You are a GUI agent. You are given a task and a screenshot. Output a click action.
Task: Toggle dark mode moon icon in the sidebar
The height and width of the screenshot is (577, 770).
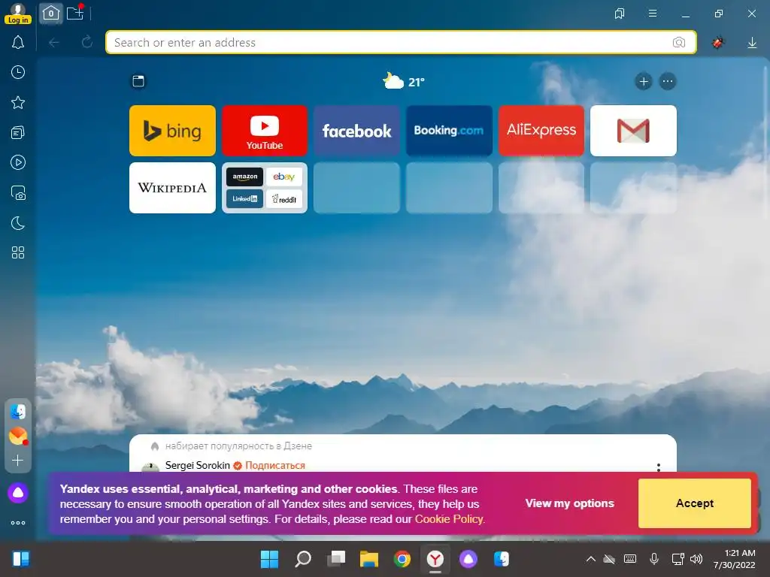coord(18,223)
